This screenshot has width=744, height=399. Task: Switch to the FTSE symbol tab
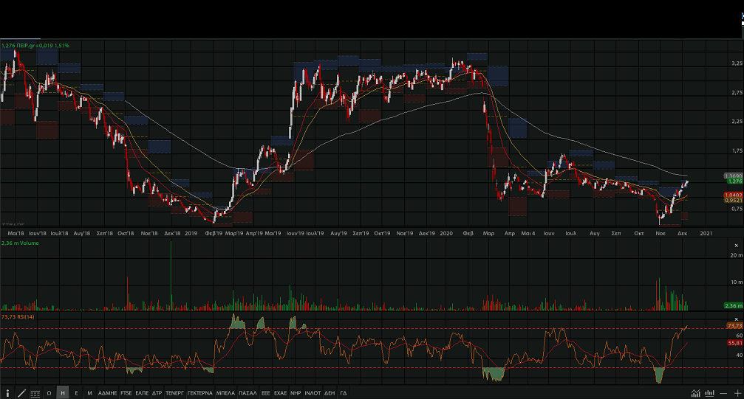[x=126, y=393]
